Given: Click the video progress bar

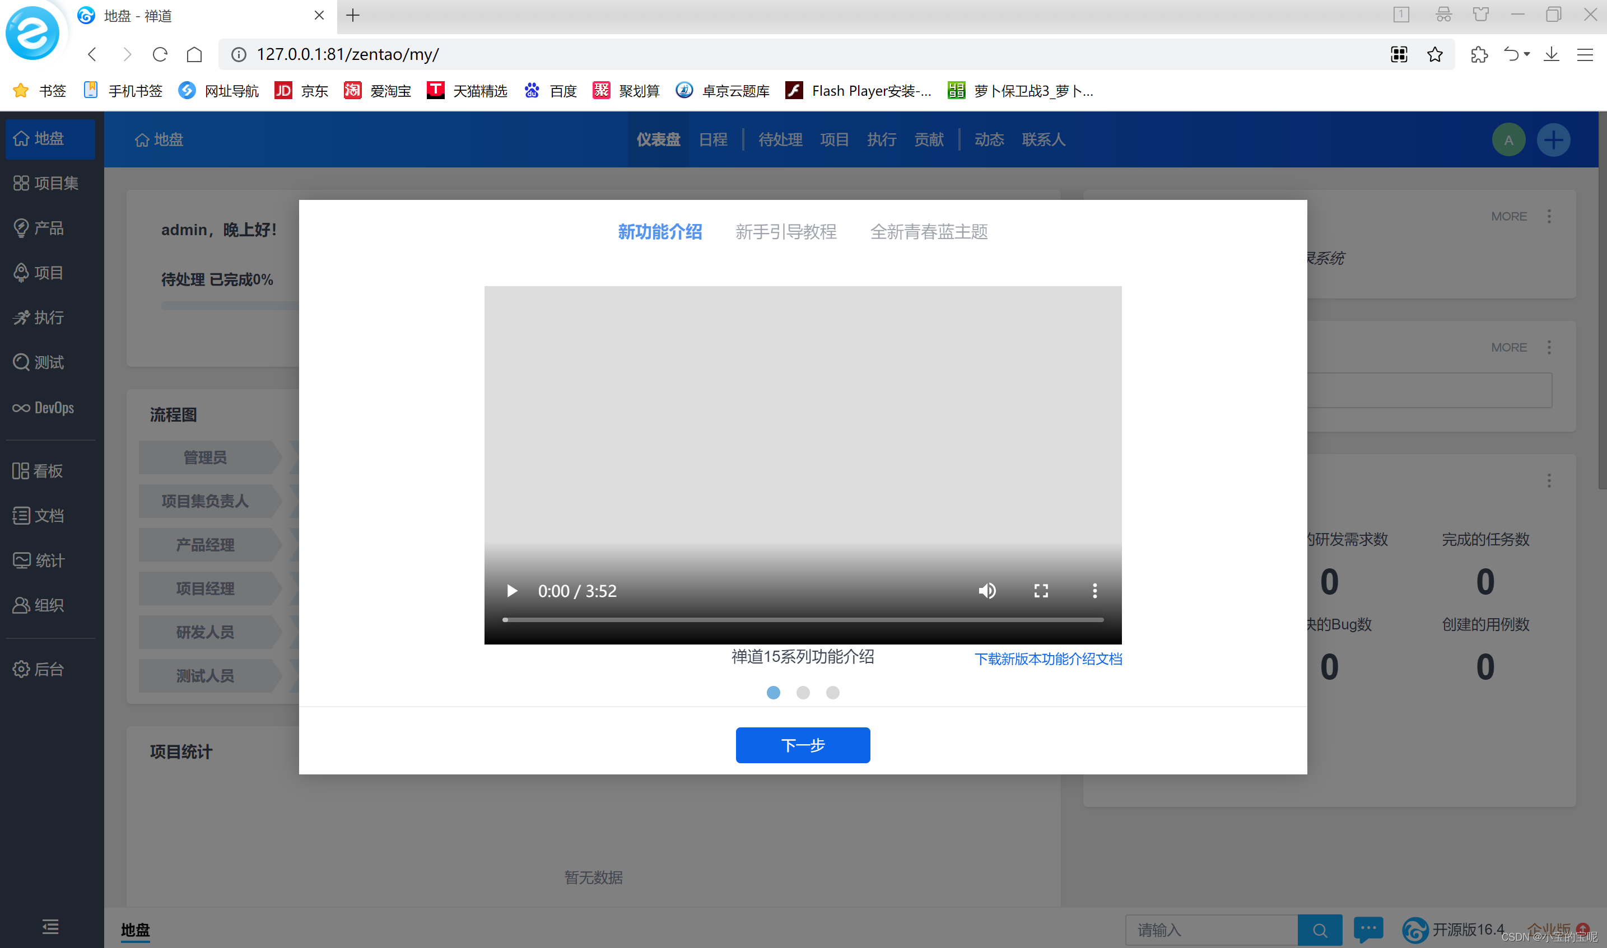Looking at the screenshot, I should [803, 620].
